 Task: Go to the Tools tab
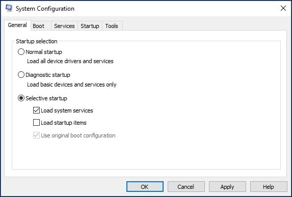click(x=112, y=26)
